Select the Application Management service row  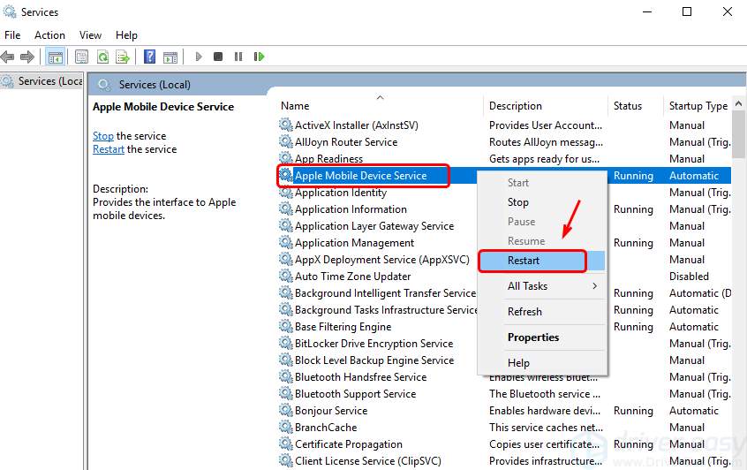coord(504,243)
